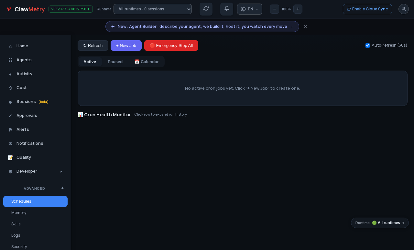Click the Emergency Stop All button
The image size is (414, 250).
(x=171, y=45)
